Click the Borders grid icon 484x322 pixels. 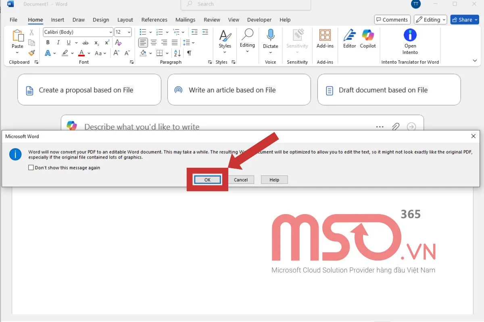pos(159,53)
